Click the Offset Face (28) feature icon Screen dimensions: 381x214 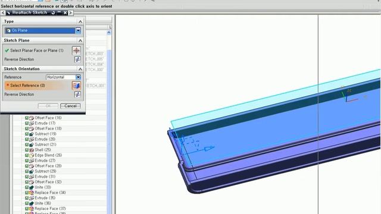(32, 166)
